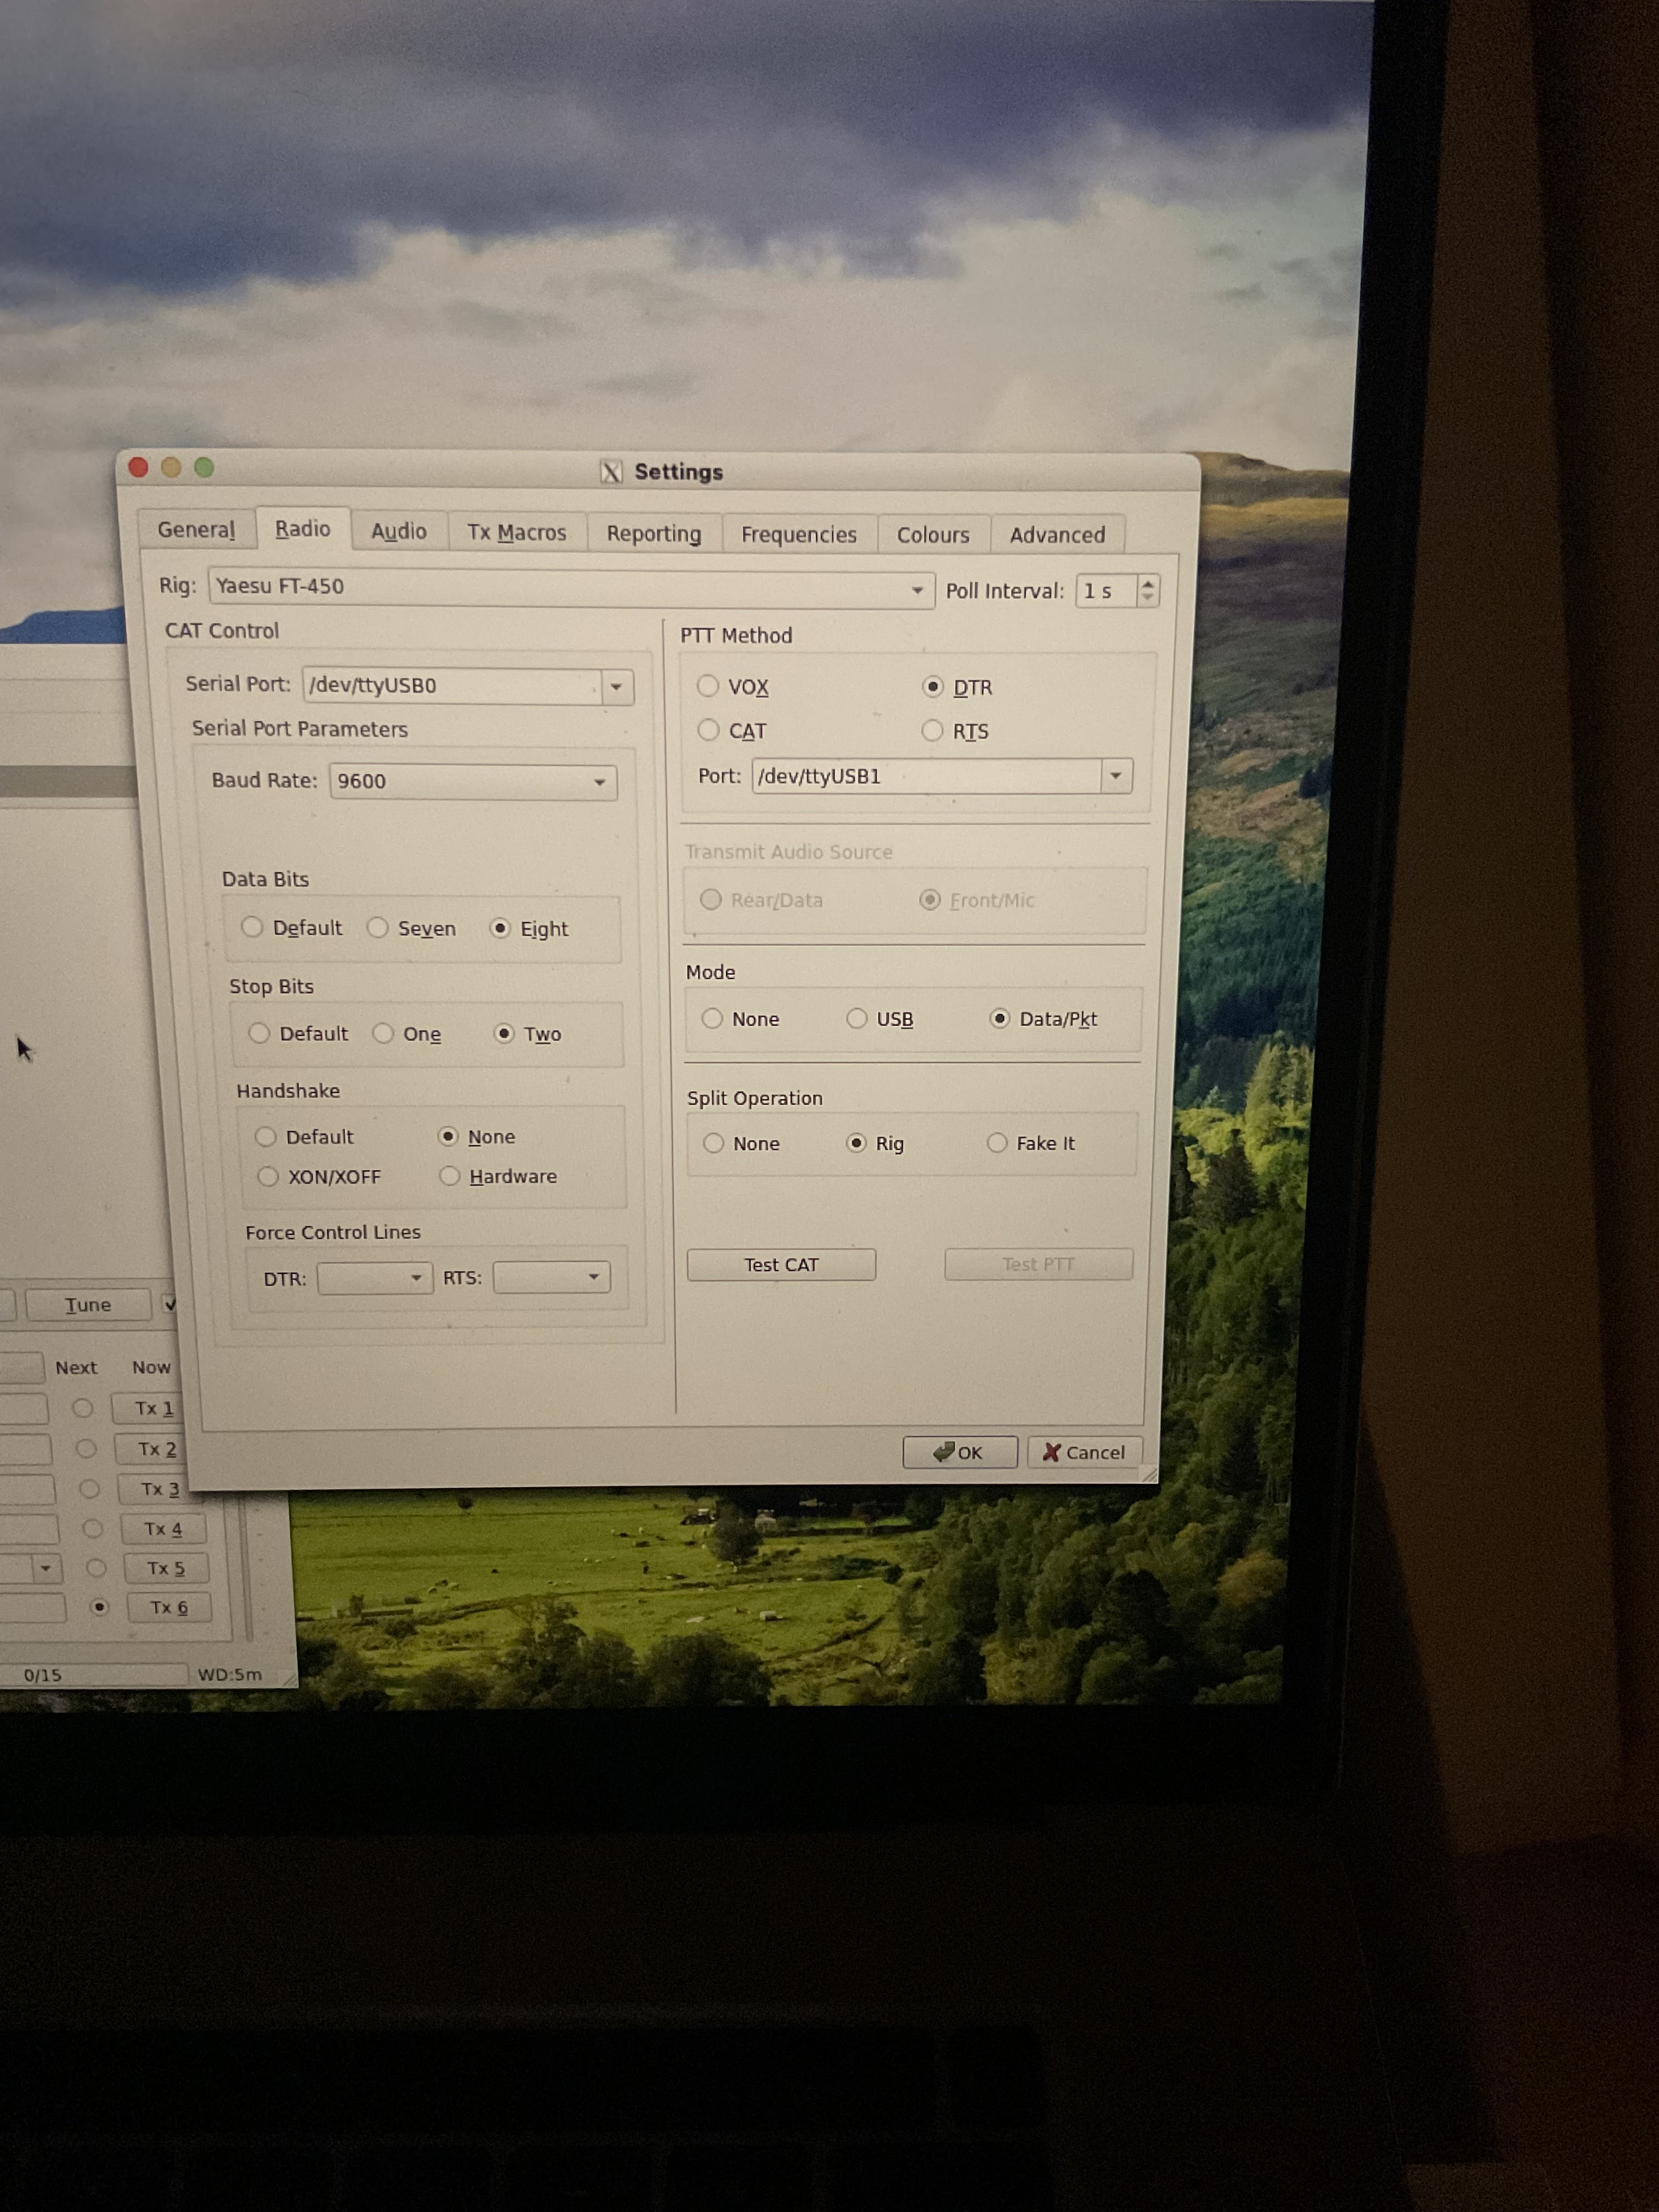Select Seven data bits
1659x2212 pixels.
pyautogui.click(x=377, y=929)
